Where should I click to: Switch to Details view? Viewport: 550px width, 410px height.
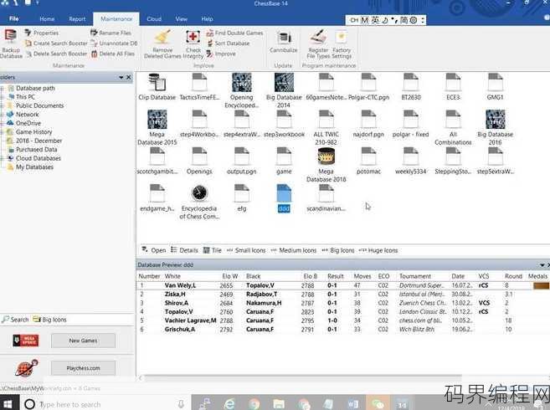point(184,250)
